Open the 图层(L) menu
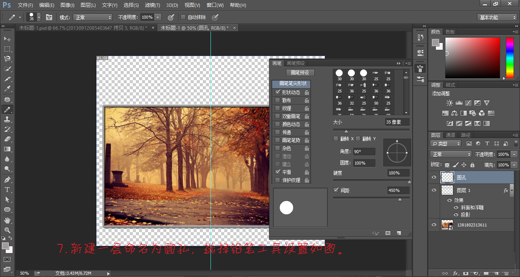This screenshot has width=520, height=277. coord(88,5)
